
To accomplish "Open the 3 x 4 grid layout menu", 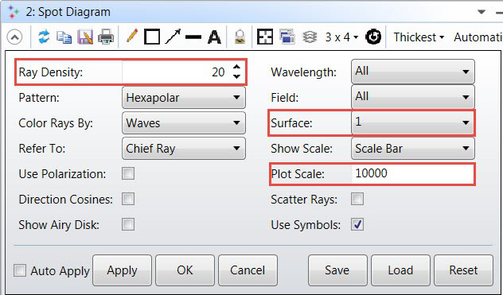I will tap(341, 37).
